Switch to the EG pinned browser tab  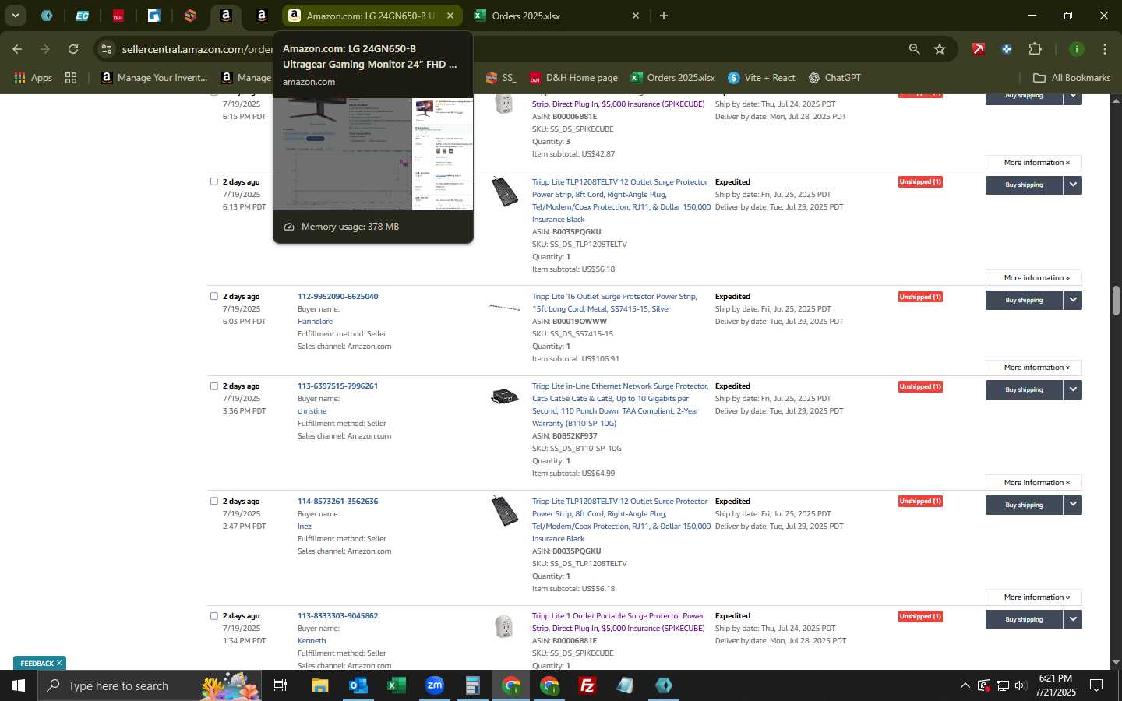[x=82, y=16]
